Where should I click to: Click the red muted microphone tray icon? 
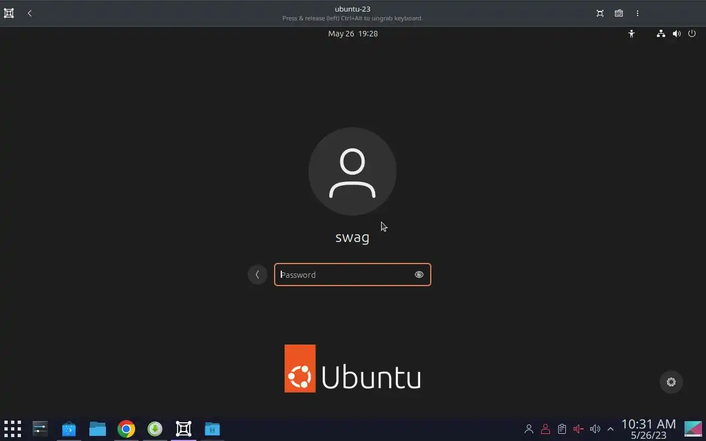coord(578,429)
